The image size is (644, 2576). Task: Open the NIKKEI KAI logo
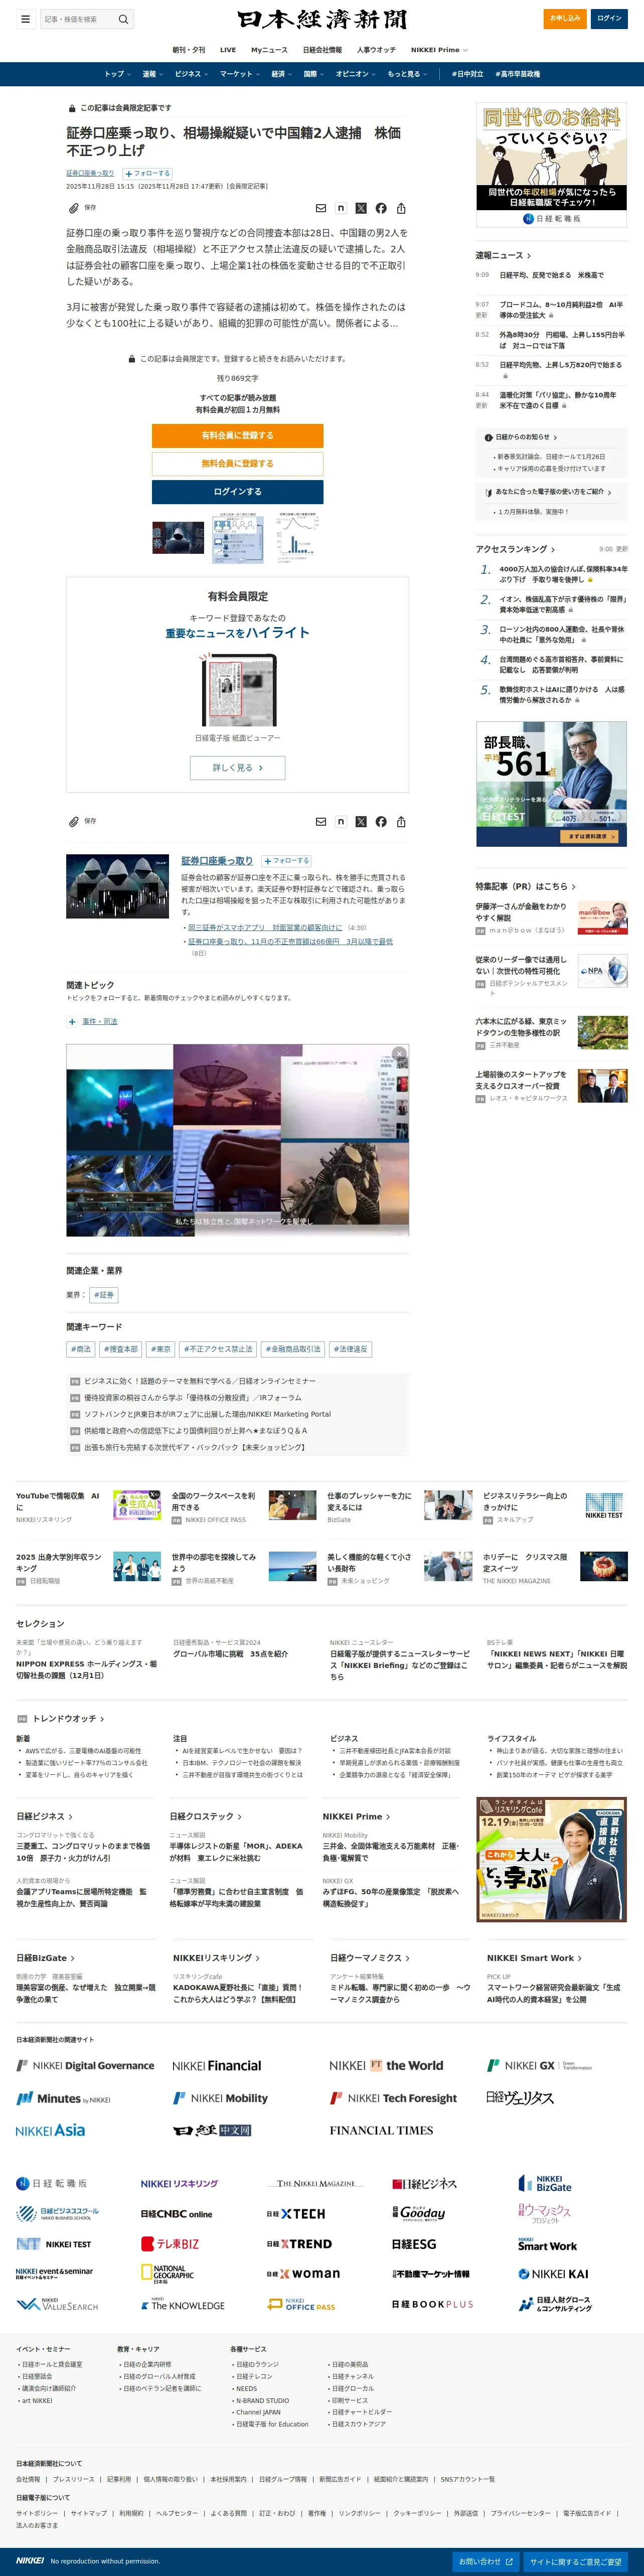coord(553,2274)
